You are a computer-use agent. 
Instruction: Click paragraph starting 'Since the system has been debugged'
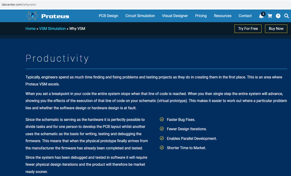click(x=86, y=165)
